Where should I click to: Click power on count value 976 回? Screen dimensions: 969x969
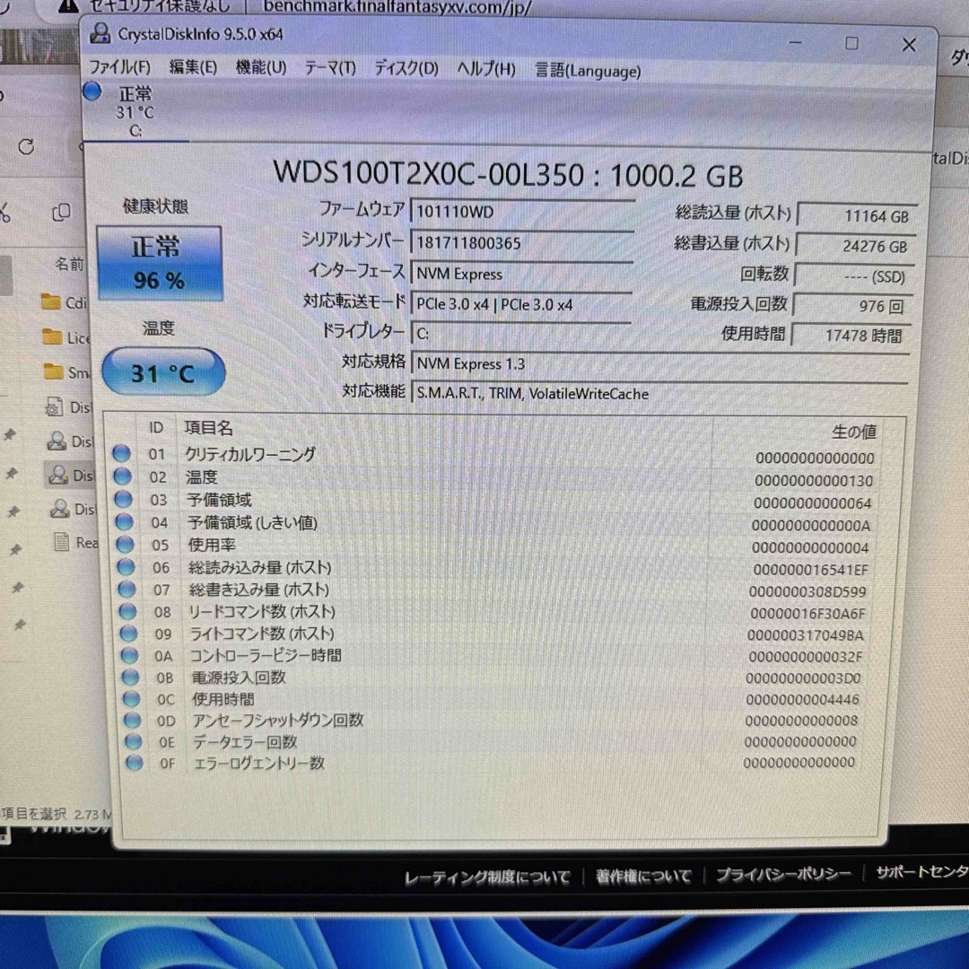pyautogui.click(x=852, y=306)
